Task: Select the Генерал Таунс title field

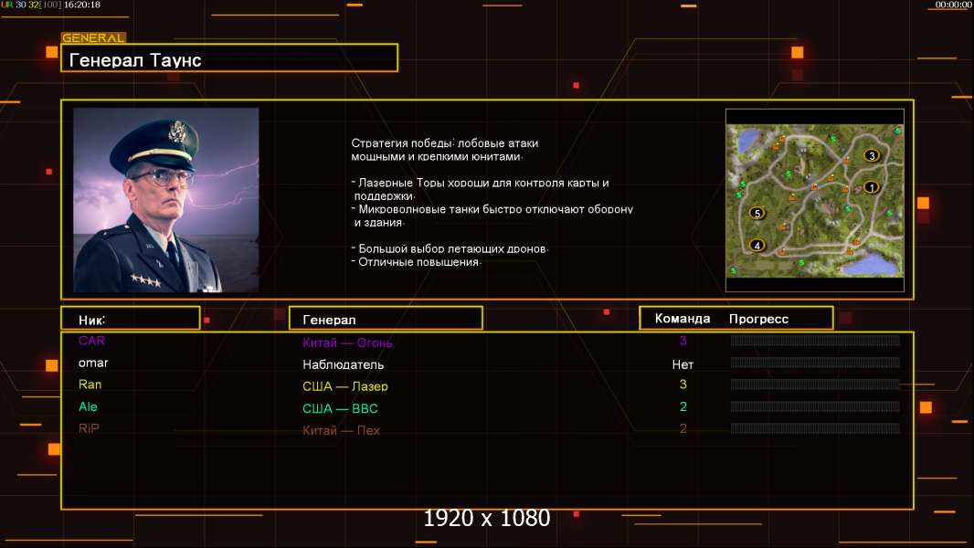Action: [x=228, y=58]
